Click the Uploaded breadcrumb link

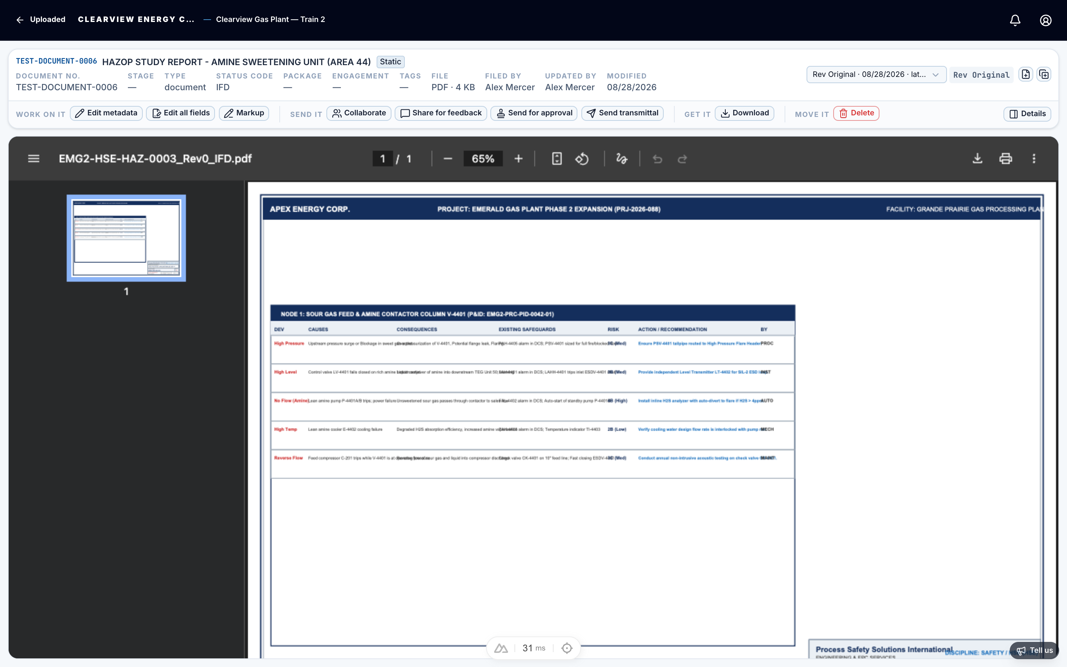pyautogui.click(x=47, y=19)
